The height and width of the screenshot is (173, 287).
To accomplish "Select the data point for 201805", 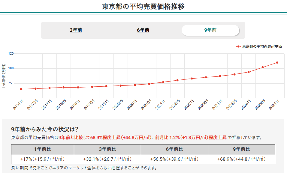I will point(63,87).
